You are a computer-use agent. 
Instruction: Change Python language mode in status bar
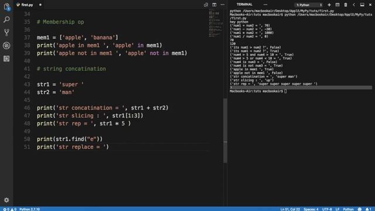348,209
